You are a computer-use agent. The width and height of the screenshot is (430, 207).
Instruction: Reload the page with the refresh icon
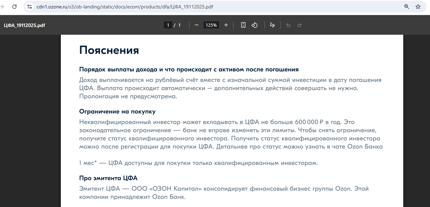(x=14, y=7)
